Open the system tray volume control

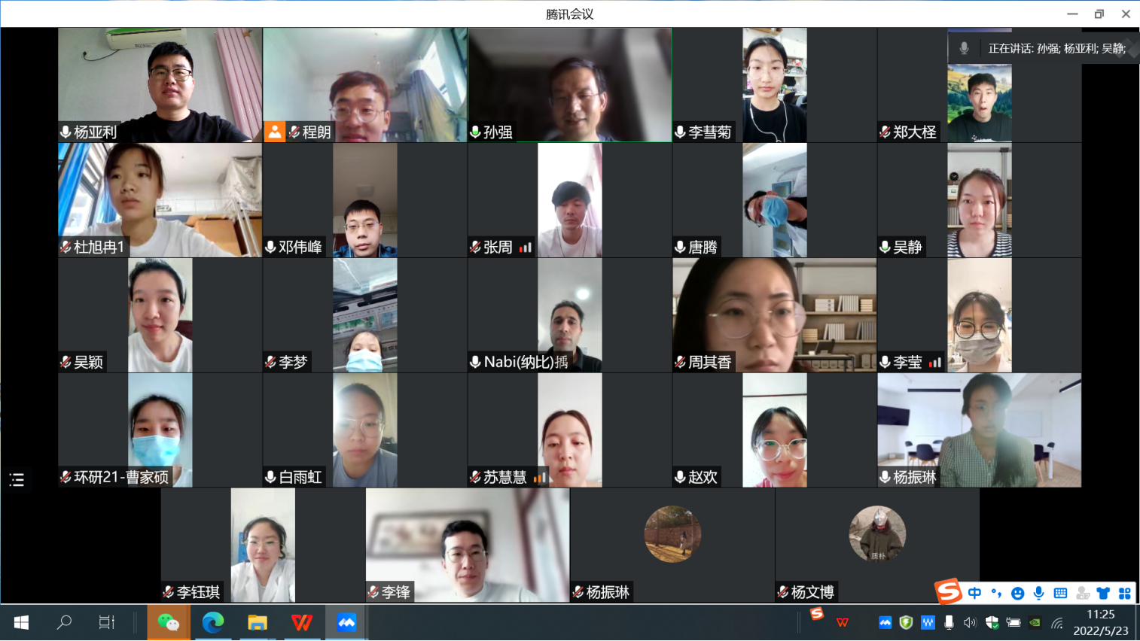click(x=970, y=622)
